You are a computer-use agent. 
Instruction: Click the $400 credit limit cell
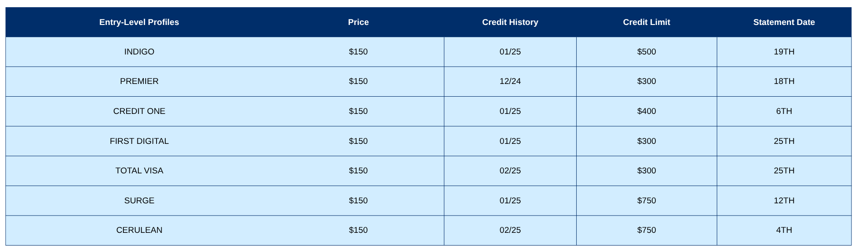pos(646,111)
